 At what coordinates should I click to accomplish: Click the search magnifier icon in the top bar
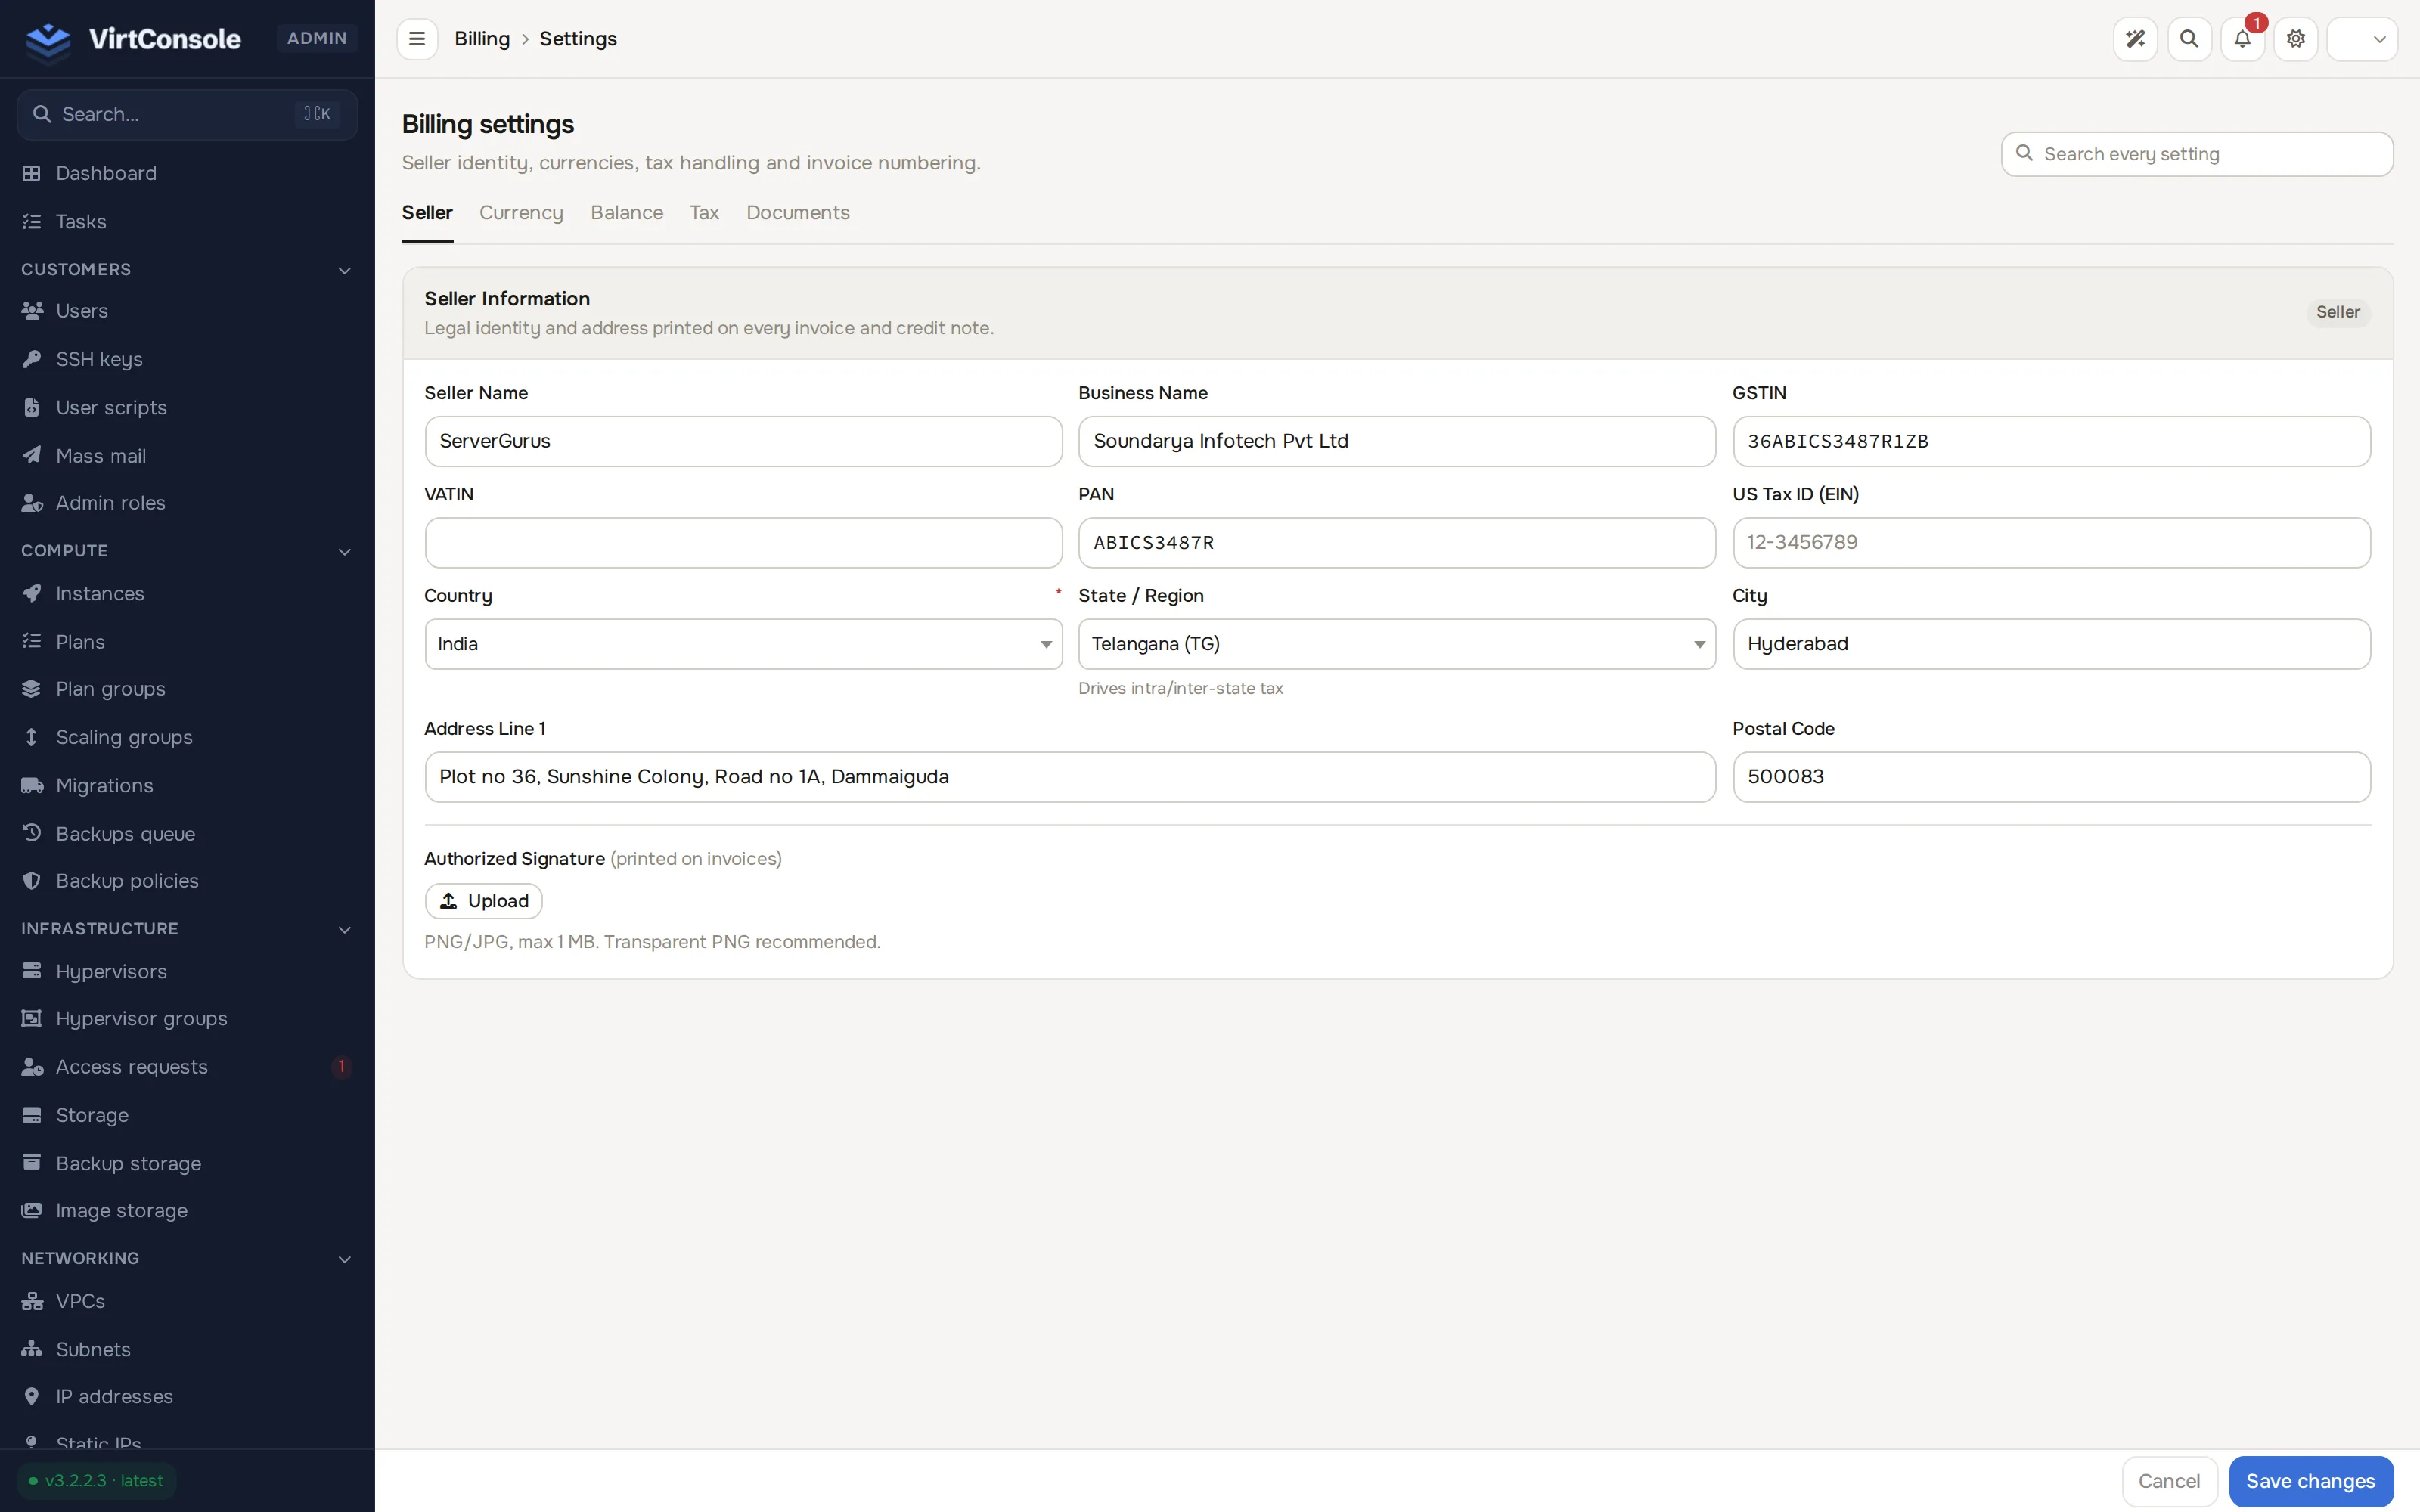click(x=2189, y=39)
